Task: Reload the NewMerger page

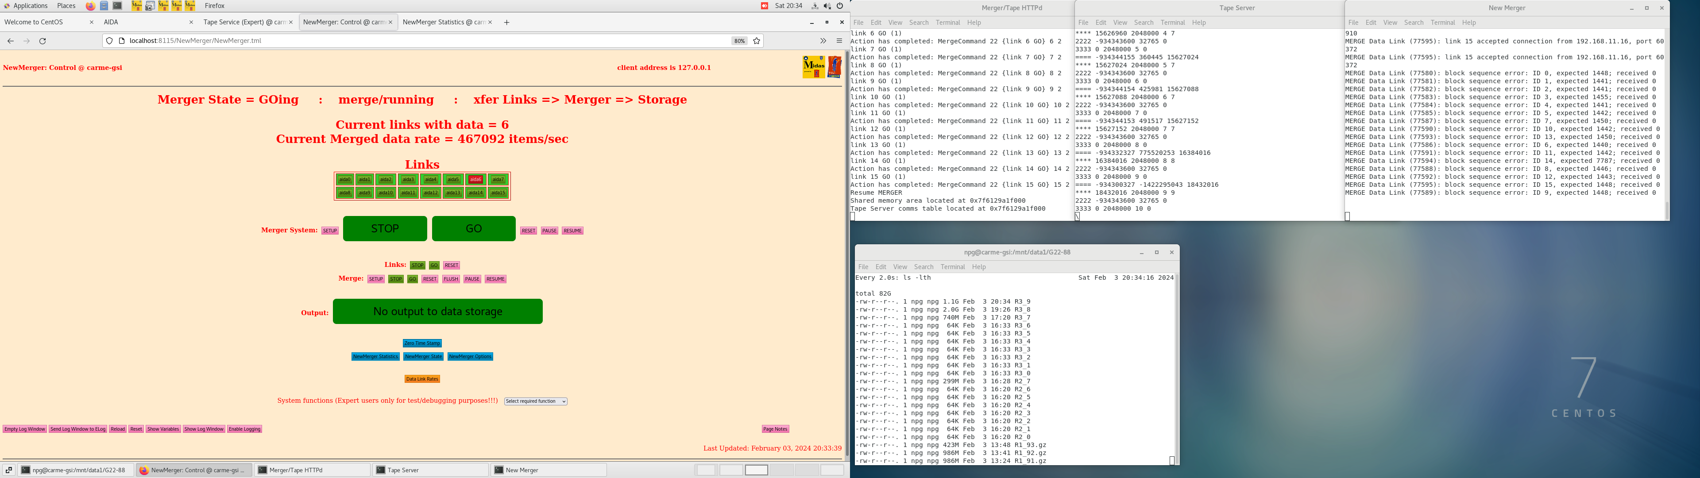Action: [x=43, y=41]
